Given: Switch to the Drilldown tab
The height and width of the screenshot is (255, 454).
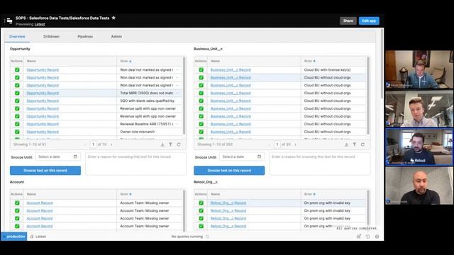Looking at the screenshot, I should [51, 36].
